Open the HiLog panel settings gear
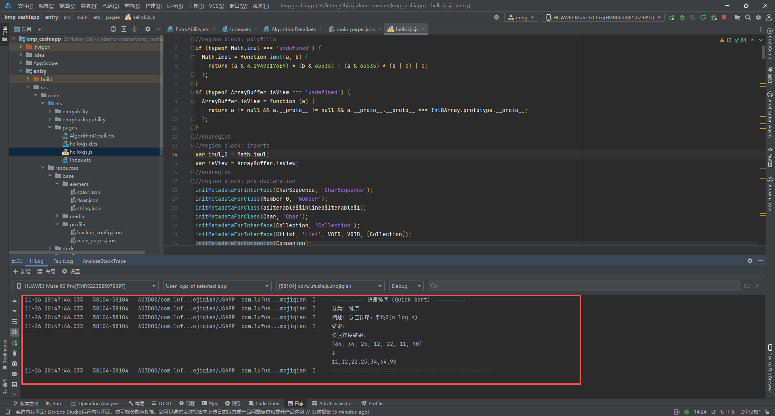Viewport: 775px width, 416px height. [750, 261]
